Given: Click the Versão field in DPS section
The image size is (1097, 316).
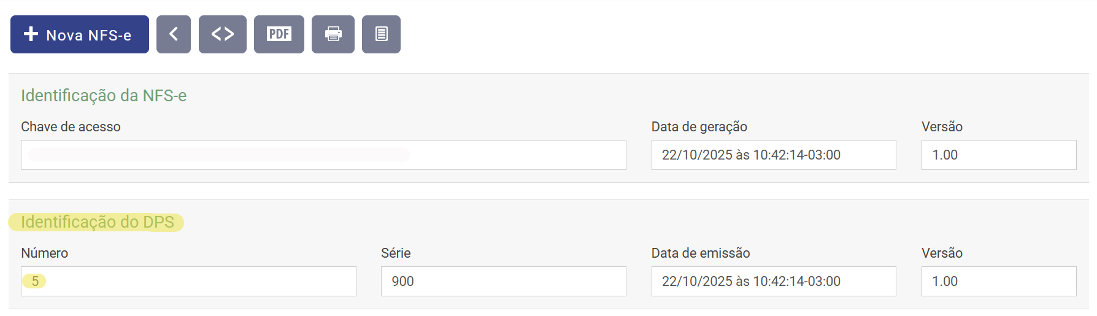Looking at the screenshot, I should tap(998, 281).
